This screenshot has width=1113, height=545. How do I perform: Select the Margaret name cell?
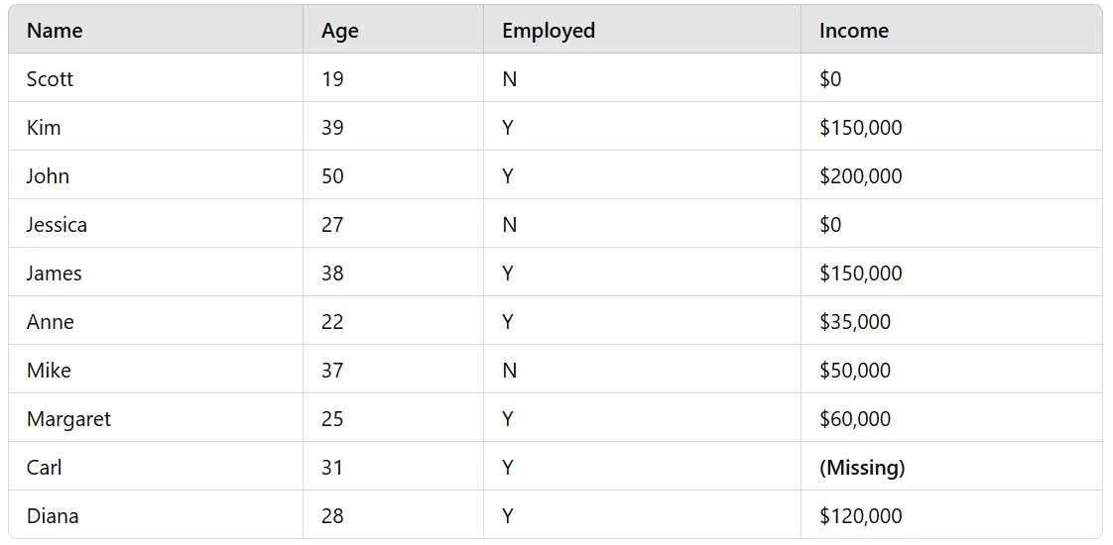pos(156,418)
